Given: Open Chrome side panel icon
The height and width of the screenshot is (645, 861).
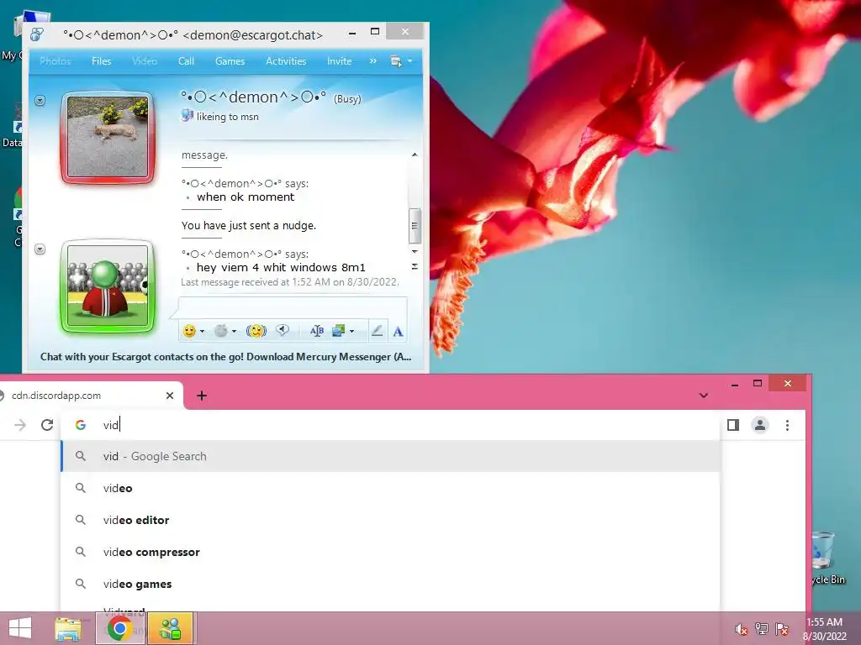Looking at the screenshot, I should (733, 425).
